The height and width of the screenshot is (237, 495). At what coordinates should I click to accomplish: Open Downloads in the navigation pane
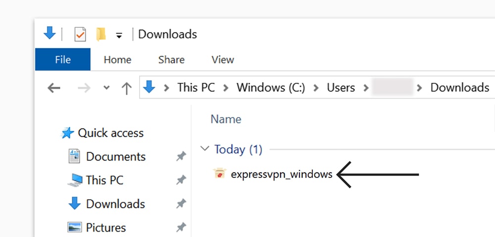pos(115,204)
